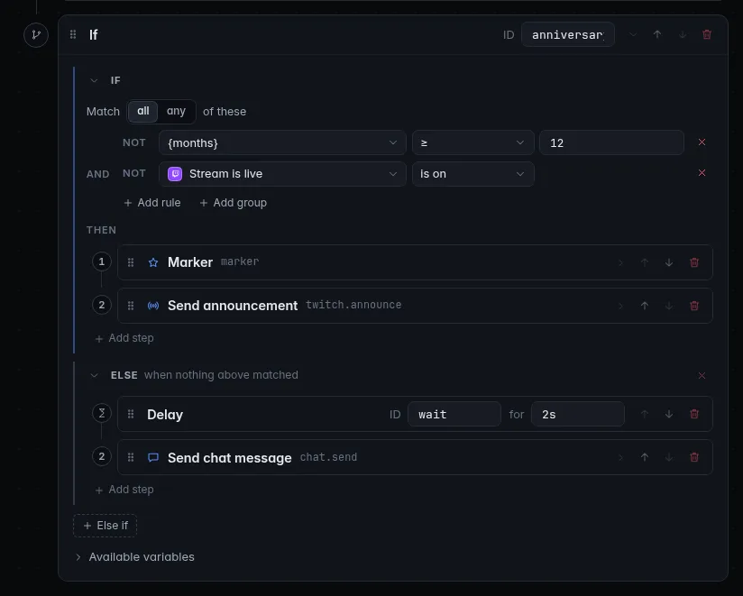Grab the Marker step drag handle
The width and height of the screenshot is (743, 596).
131,262
